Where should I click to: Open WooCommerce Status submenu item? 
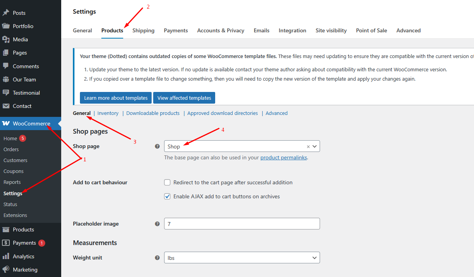[x=11, y=204]
